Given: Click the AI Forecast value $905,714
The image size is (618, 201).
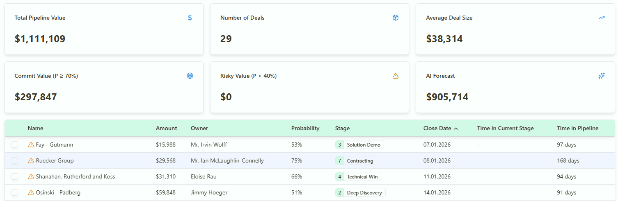Looking at the screenshot, I should point(447,97).
